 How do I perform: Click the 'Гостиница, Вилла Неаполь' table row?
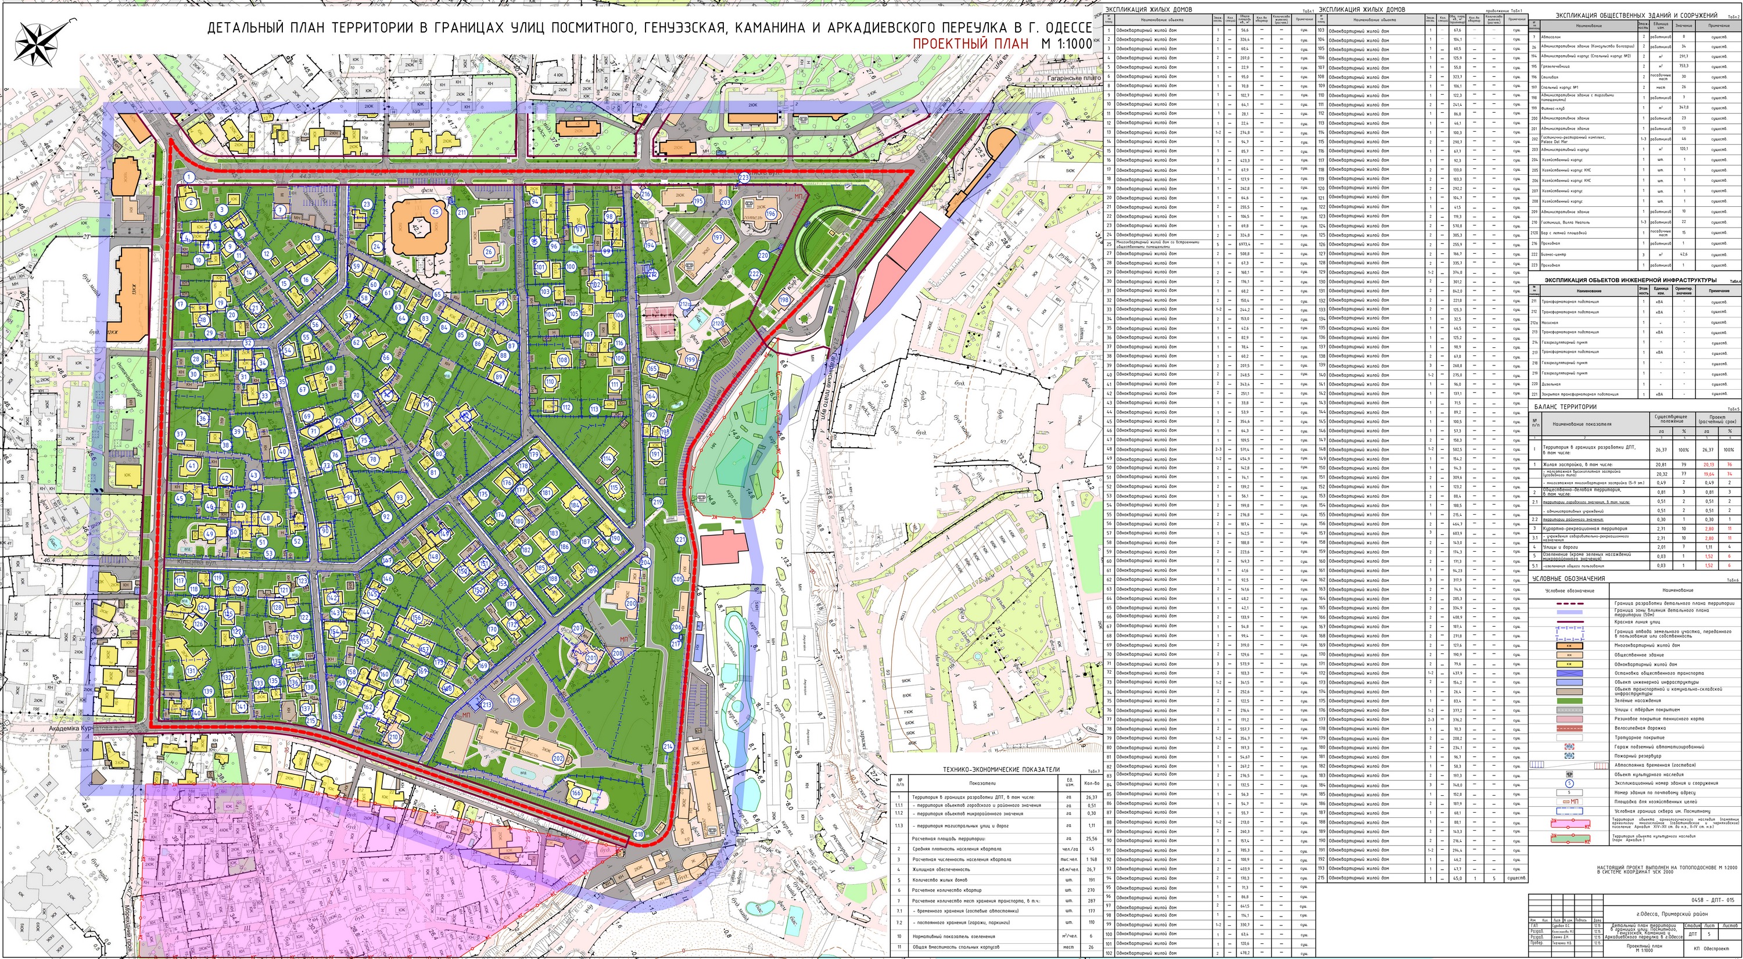click(x=1635, y=222)
